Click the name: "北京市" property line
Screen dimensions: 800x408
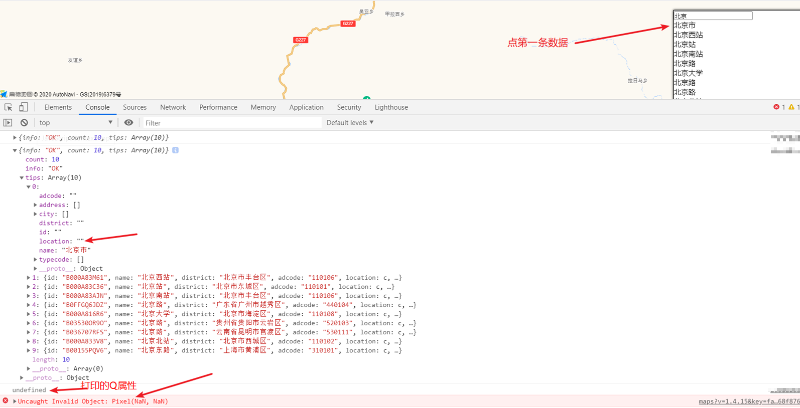(65, 250)
